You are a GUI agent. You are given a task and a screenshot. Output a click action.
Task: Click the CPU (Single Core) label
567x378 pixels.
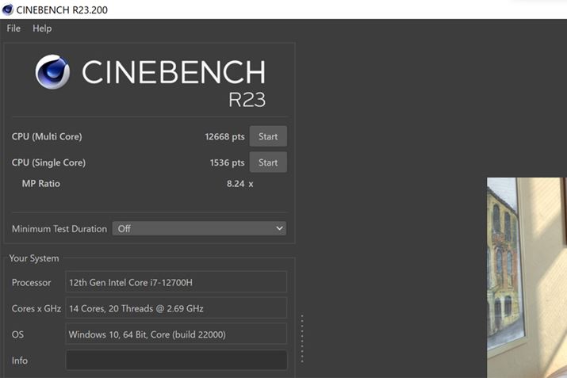(48, 162)
